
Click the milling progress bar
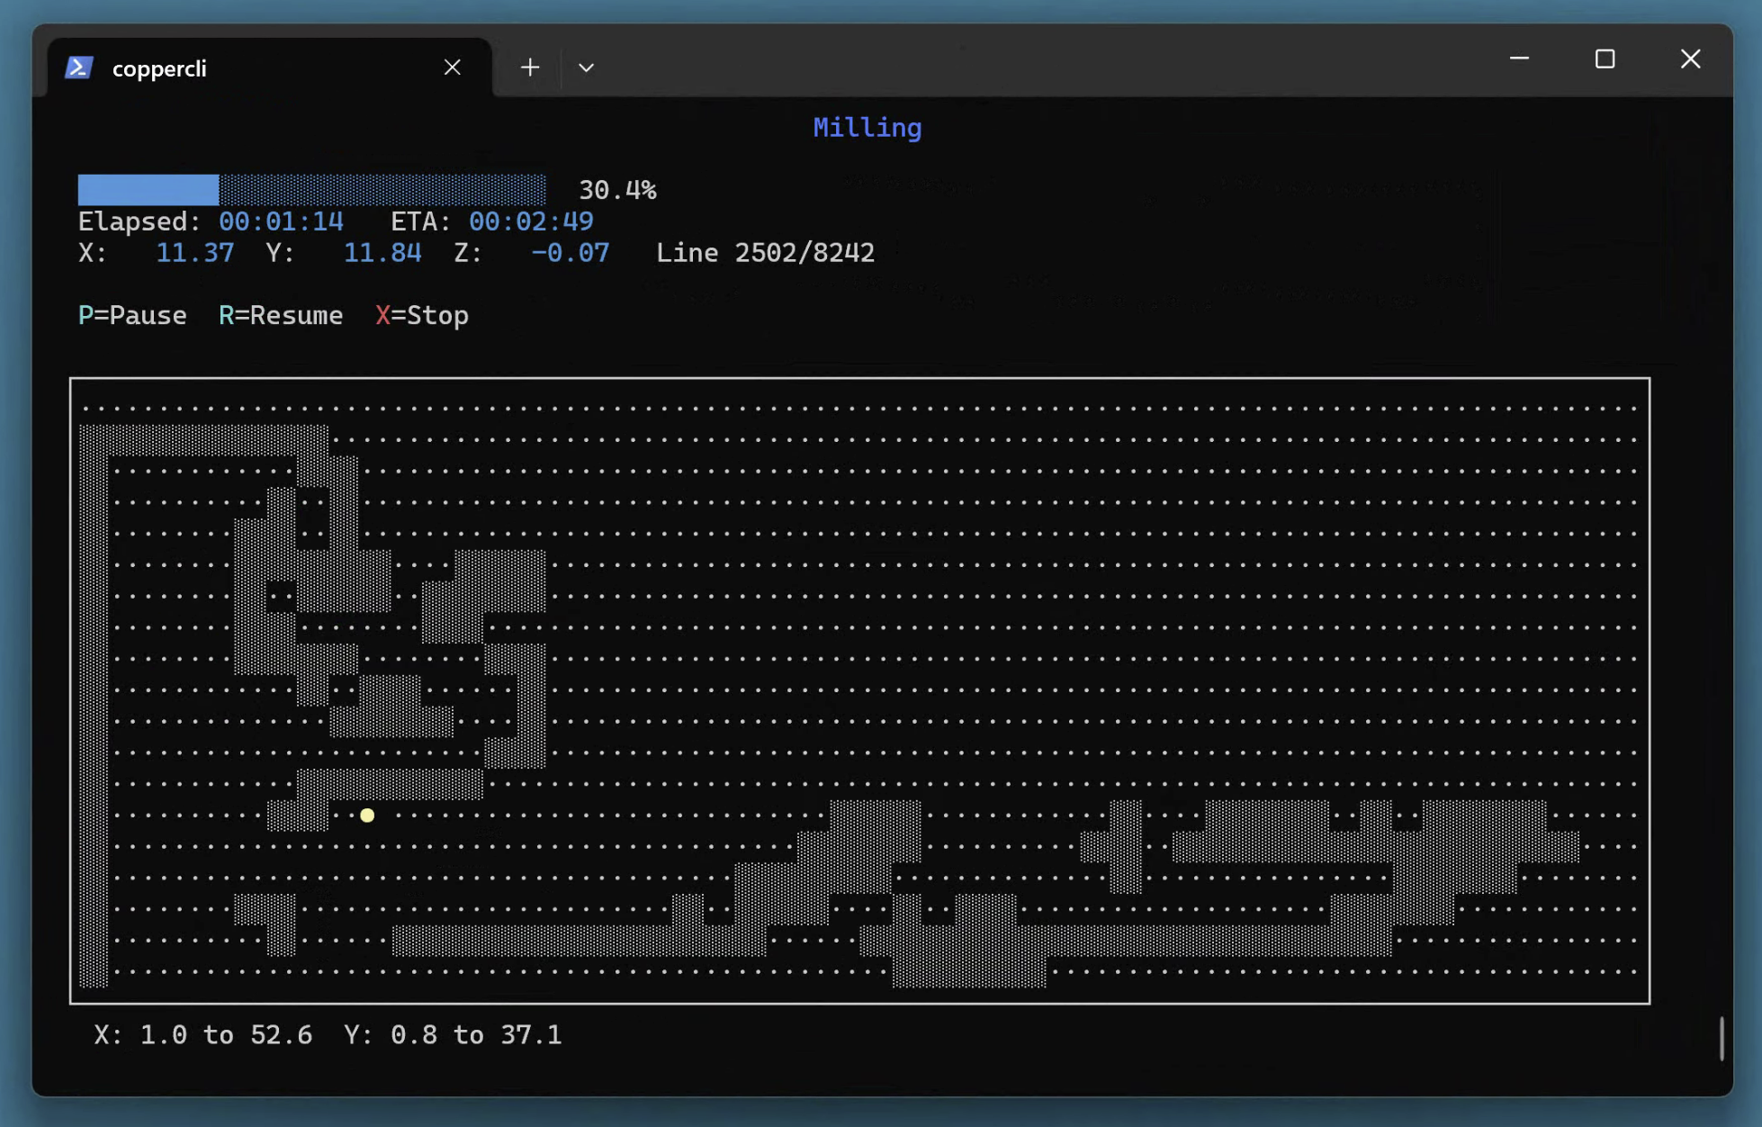pyautogui.click(x=311, y=189)
